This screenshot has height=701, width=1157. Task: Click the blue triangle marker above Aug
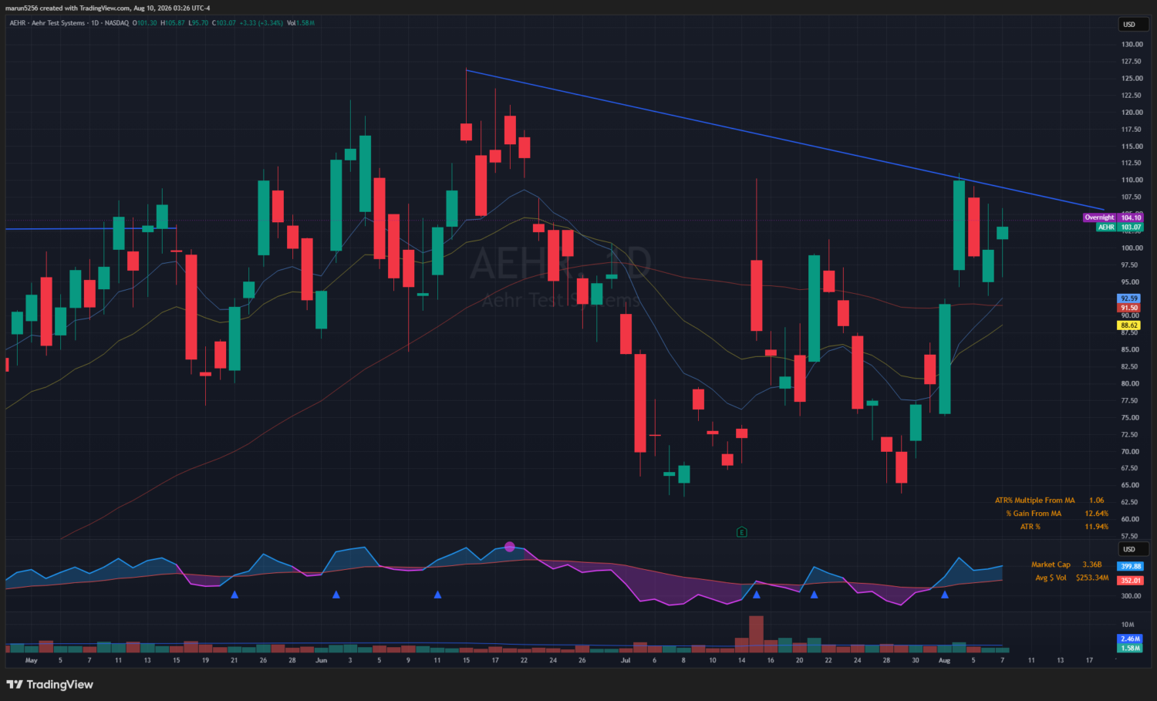click(x=944, y=595)
